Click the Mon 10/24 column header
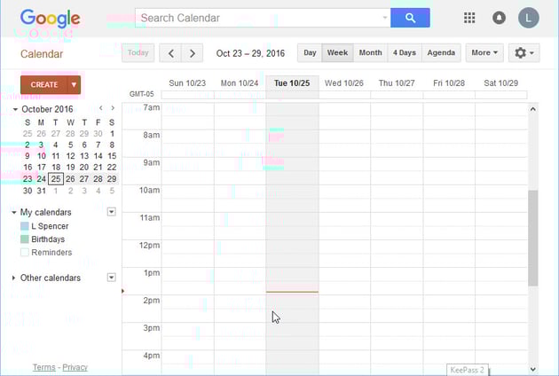Viewport: 559px width, 376px height. click(240, 83)
